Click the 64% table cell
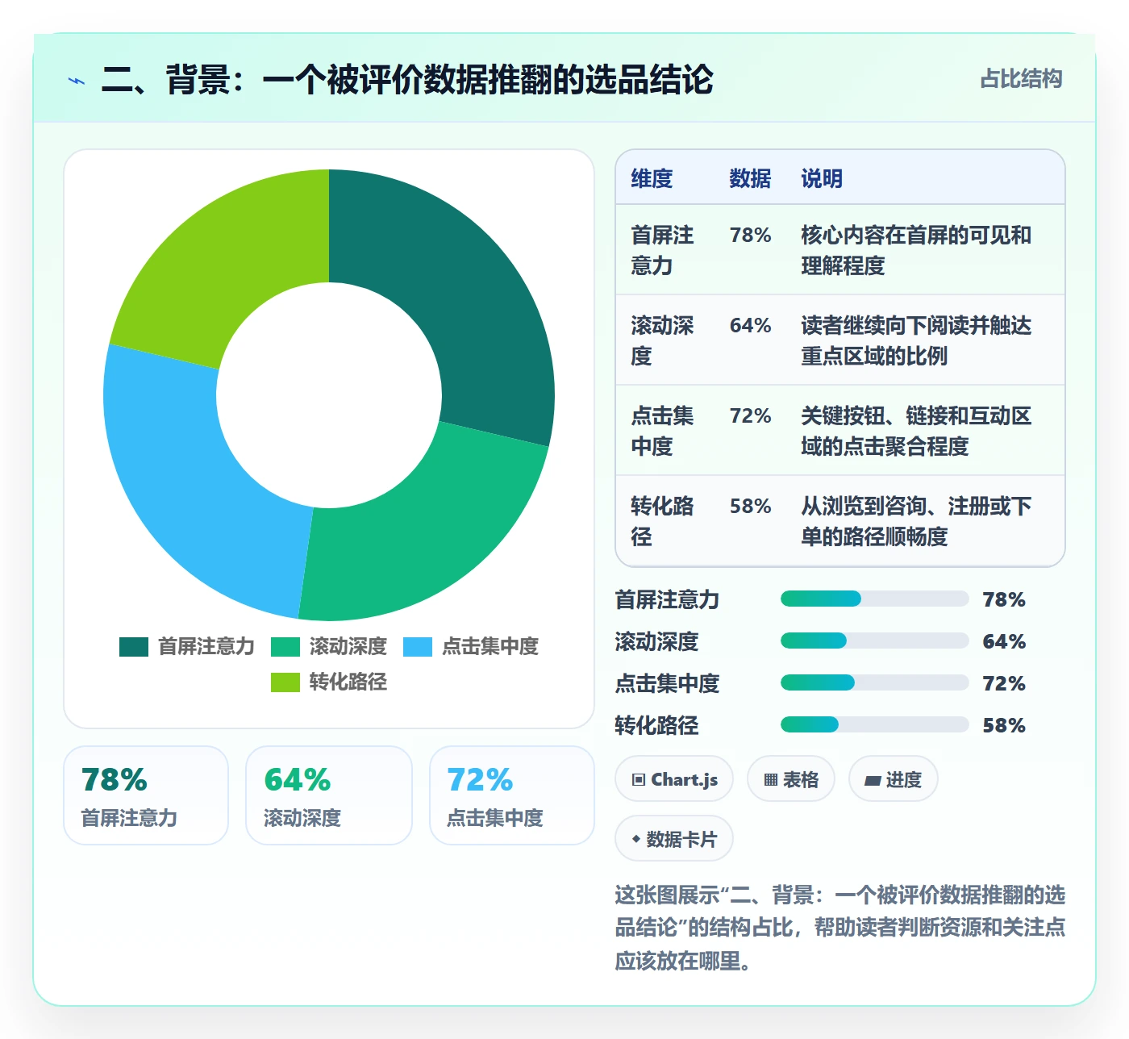The width and height of the screenshot is (1129, 1039). coord(751,325)
